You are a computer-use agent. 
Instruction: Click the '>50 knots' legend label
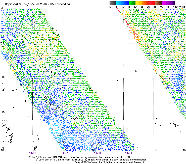pos(179,7)
